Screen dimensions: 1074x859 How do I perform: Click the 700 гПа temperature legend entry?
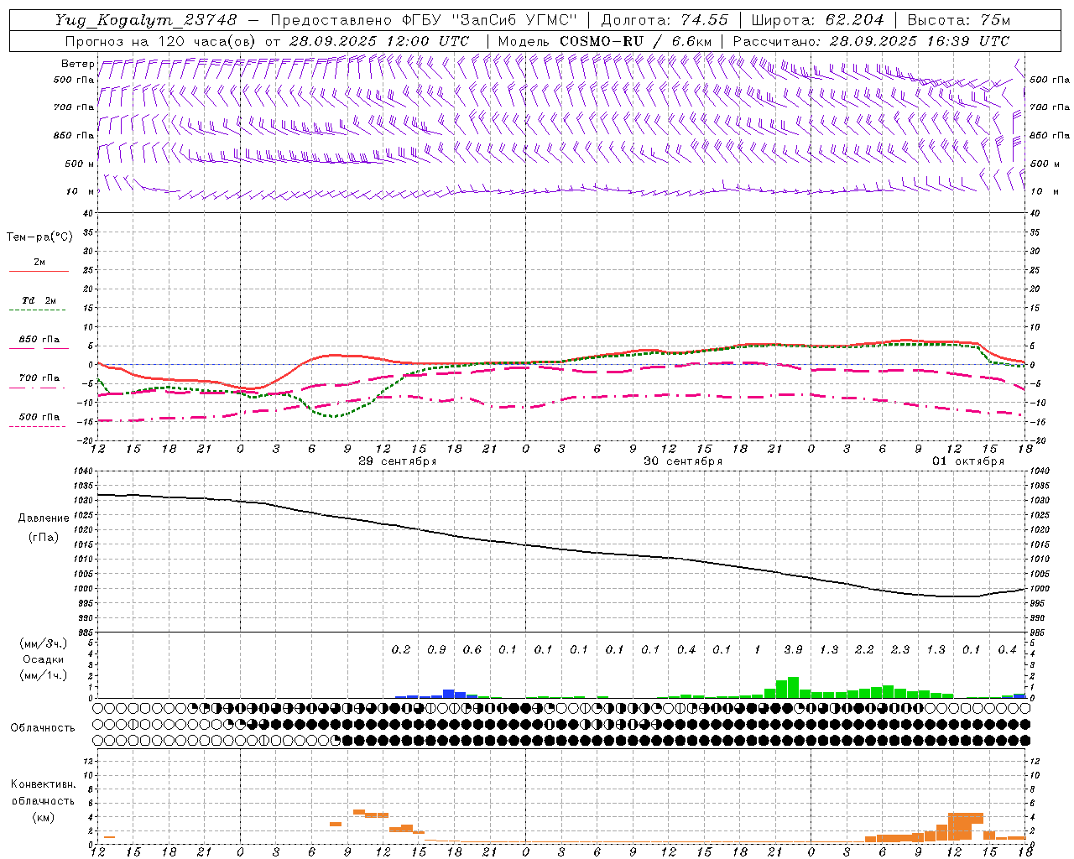pos(39,378)
